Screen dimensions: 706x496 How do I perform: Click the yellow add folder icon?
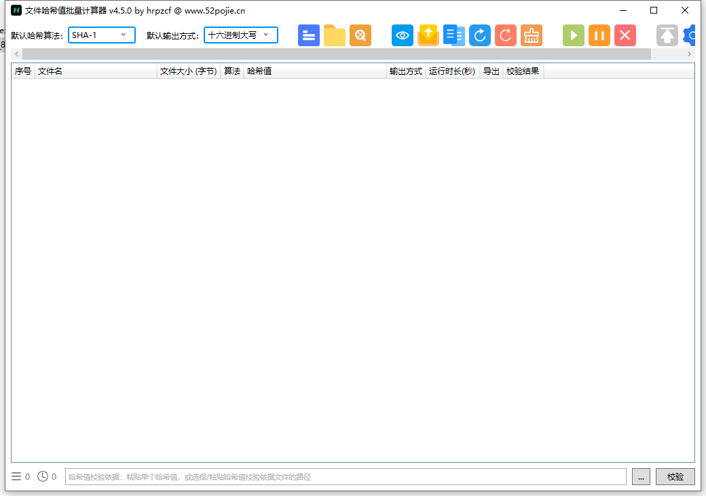coord(335,35)
